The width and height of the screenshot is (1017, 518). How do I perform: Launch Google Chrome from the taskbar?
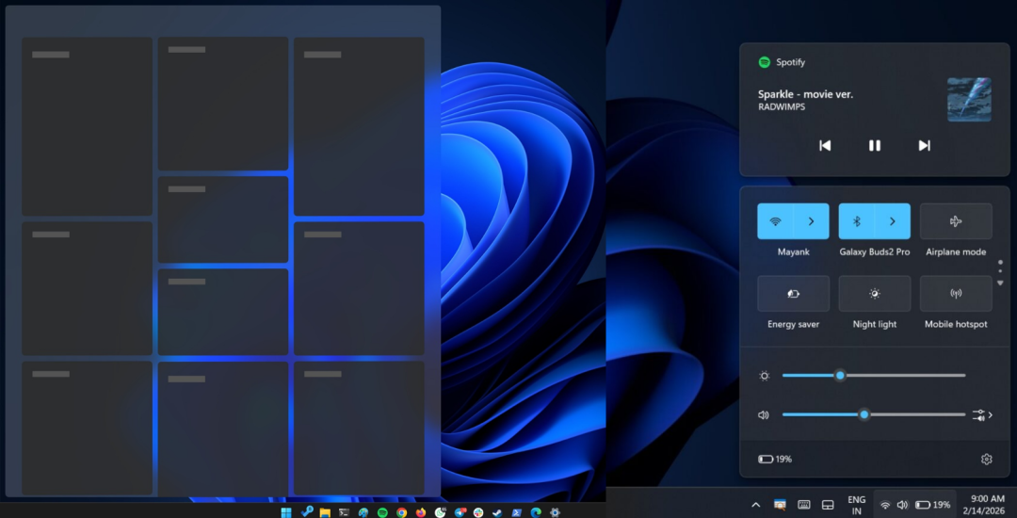click(x=401, y=512)
